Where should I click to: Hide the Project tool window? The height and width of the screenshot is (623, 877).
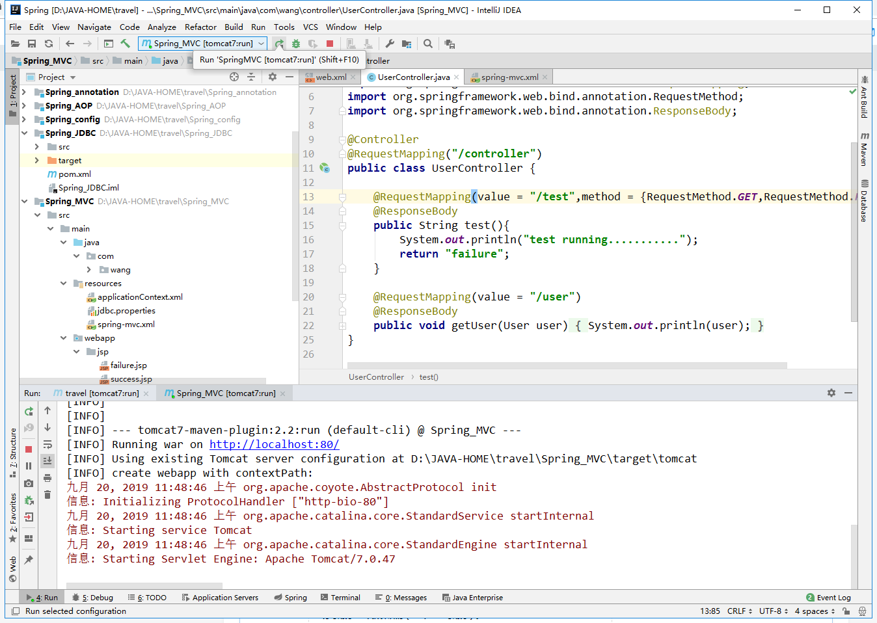(290, 77)
